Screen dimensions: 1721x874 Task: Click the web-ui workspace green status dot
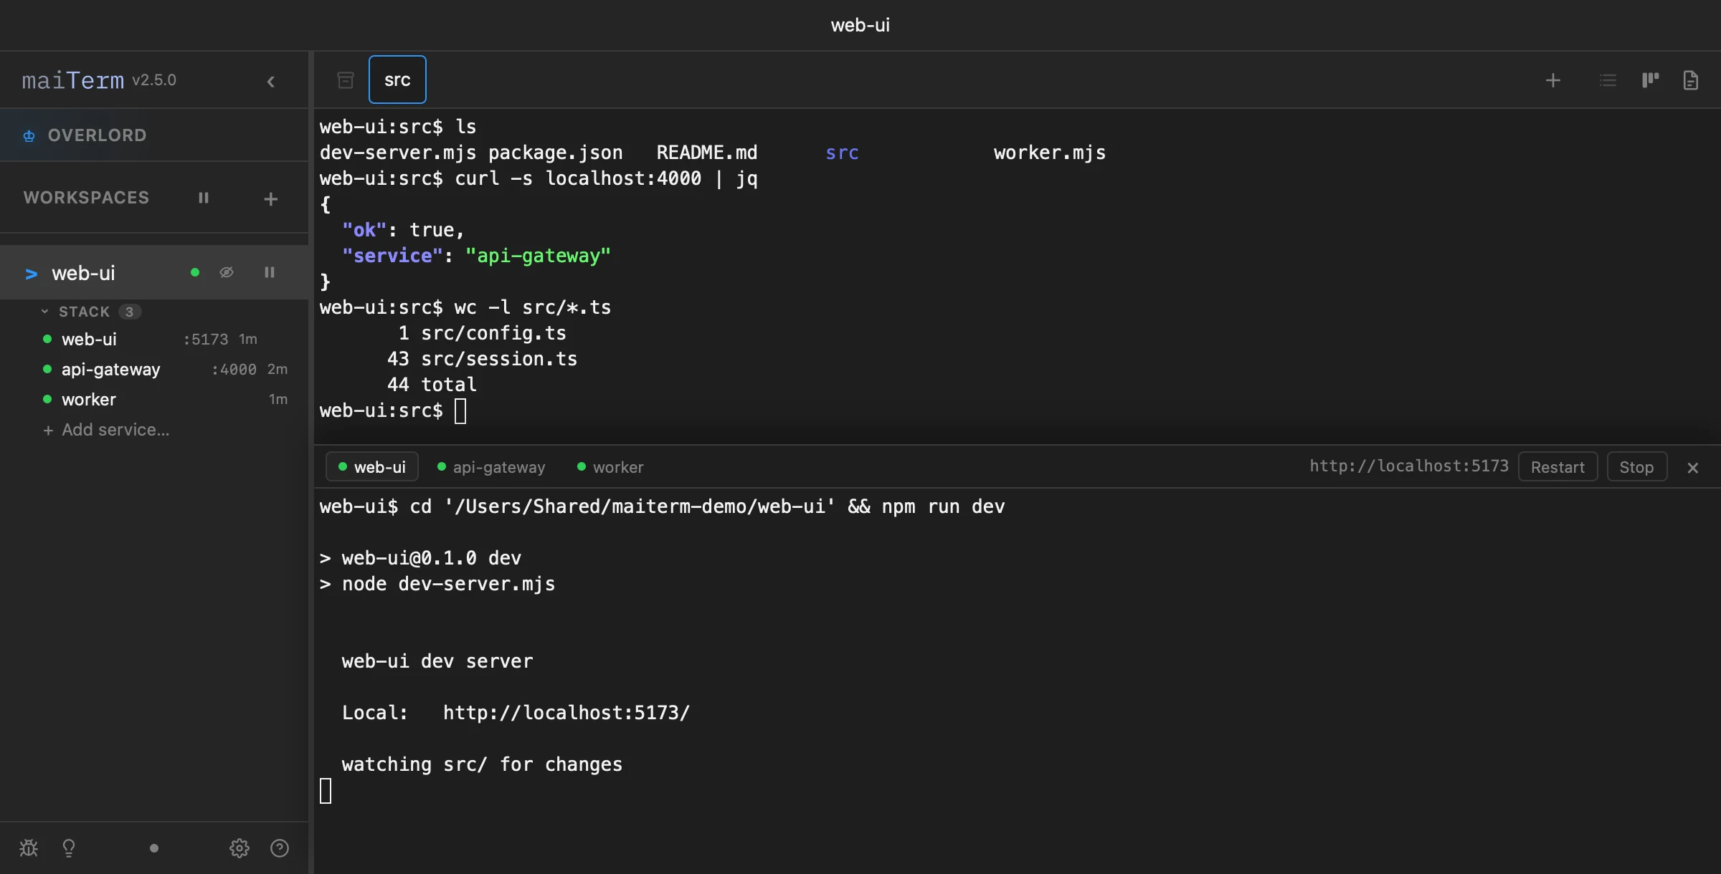click(195, 272)
